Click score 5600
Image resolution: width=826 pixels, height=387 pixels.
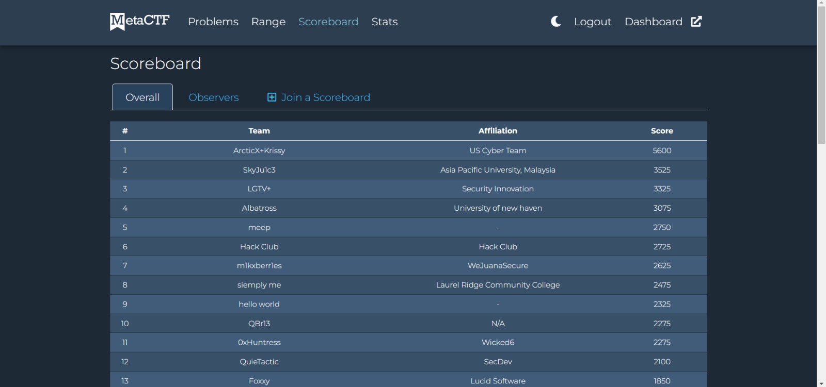[x=662, y=150]
